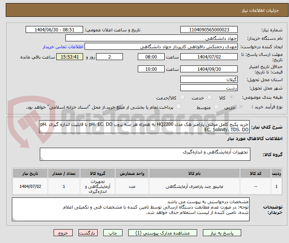This screenshot has height=243, width=289.
Task: Click the requester name field 'مهدی زحمتکش'
Action: [x=161, y=46]
